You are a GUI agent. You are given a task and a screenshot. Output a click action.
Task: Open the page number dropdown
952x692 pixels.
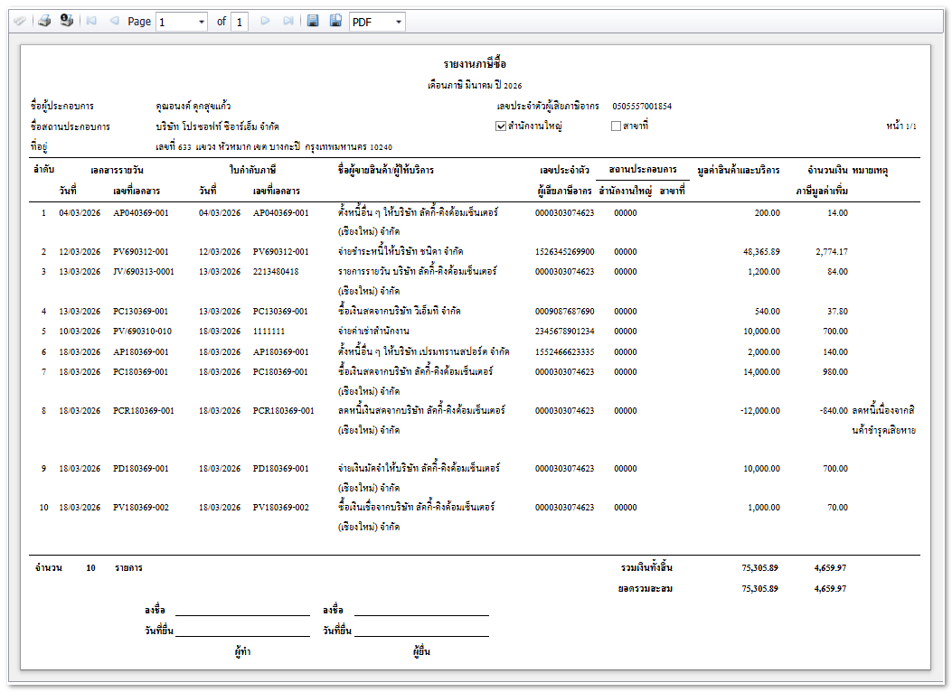point(202,22)
